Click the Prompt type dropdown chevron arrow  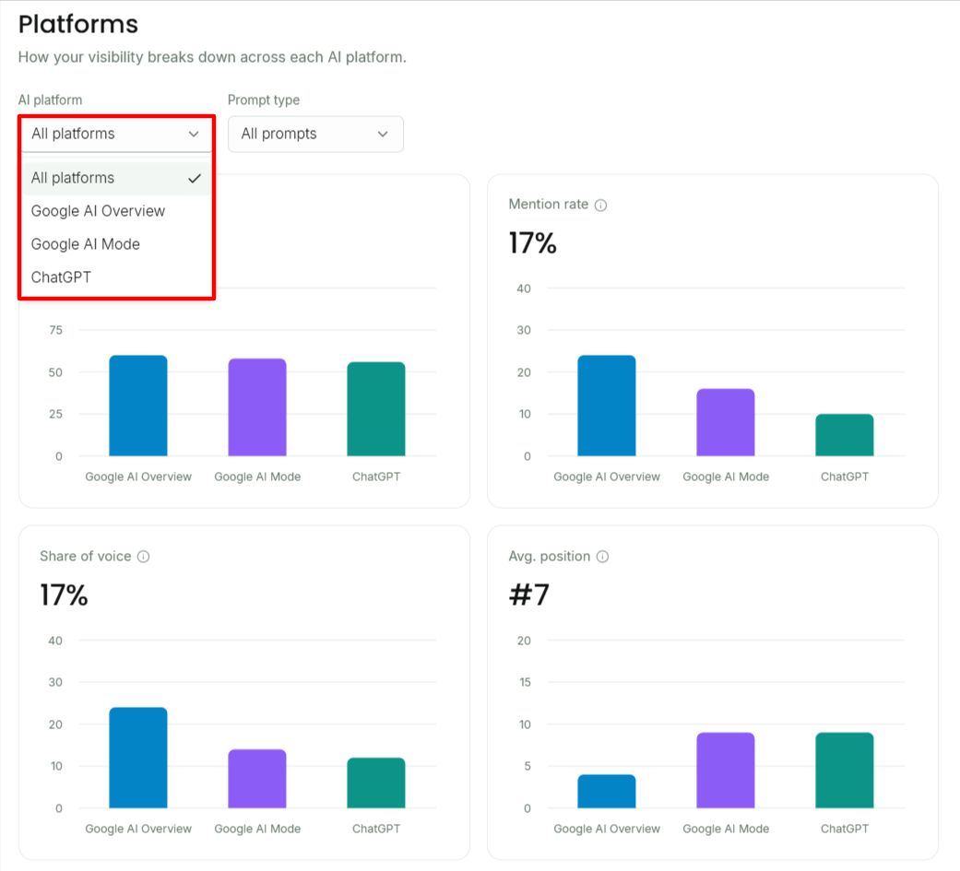point(383,134)
